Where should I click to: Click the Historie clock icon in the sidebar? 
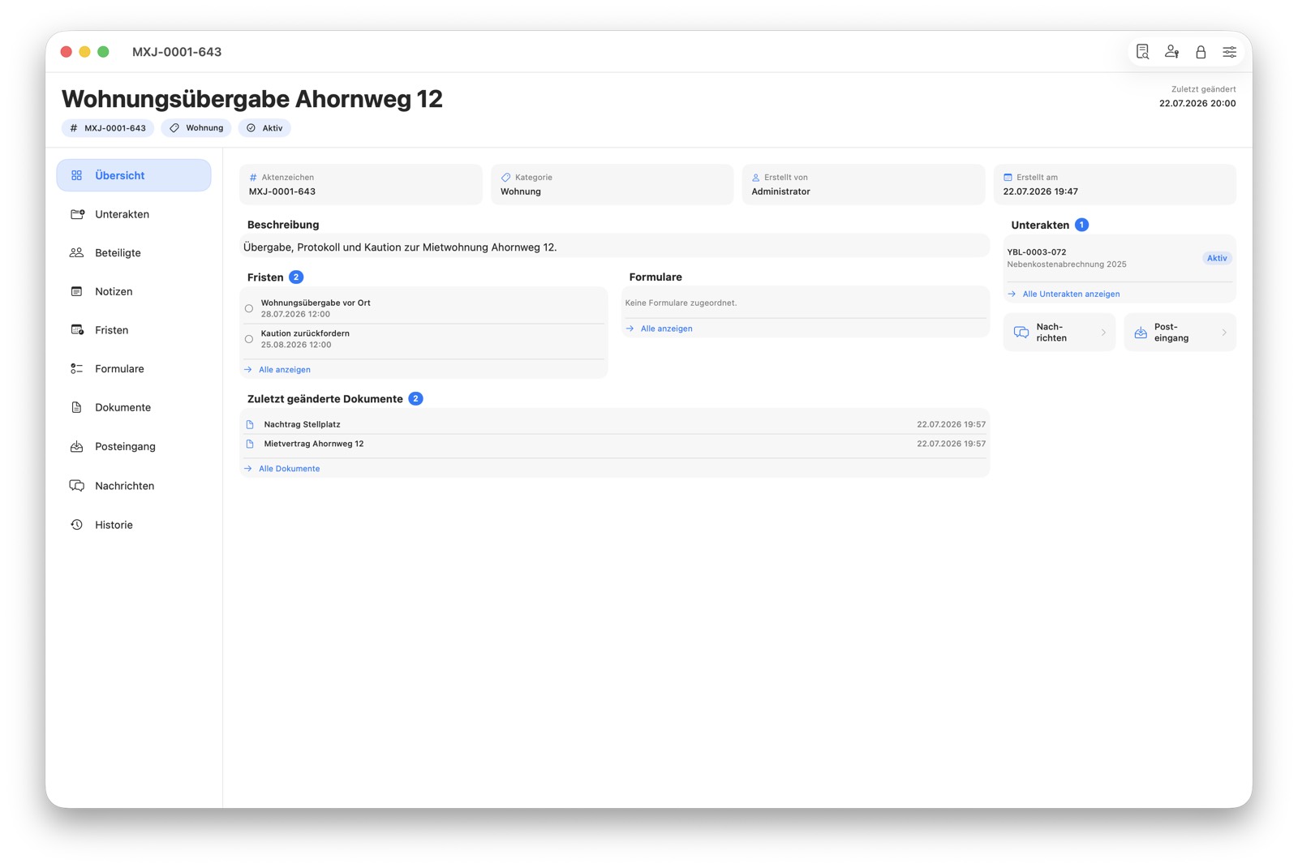(x=77, y=525)
